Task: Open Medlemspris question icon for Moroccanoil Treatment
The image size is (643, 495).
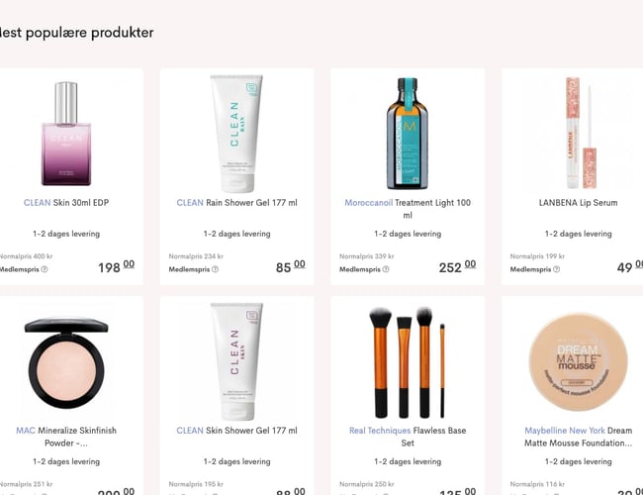Action: (x=386, y=269)
